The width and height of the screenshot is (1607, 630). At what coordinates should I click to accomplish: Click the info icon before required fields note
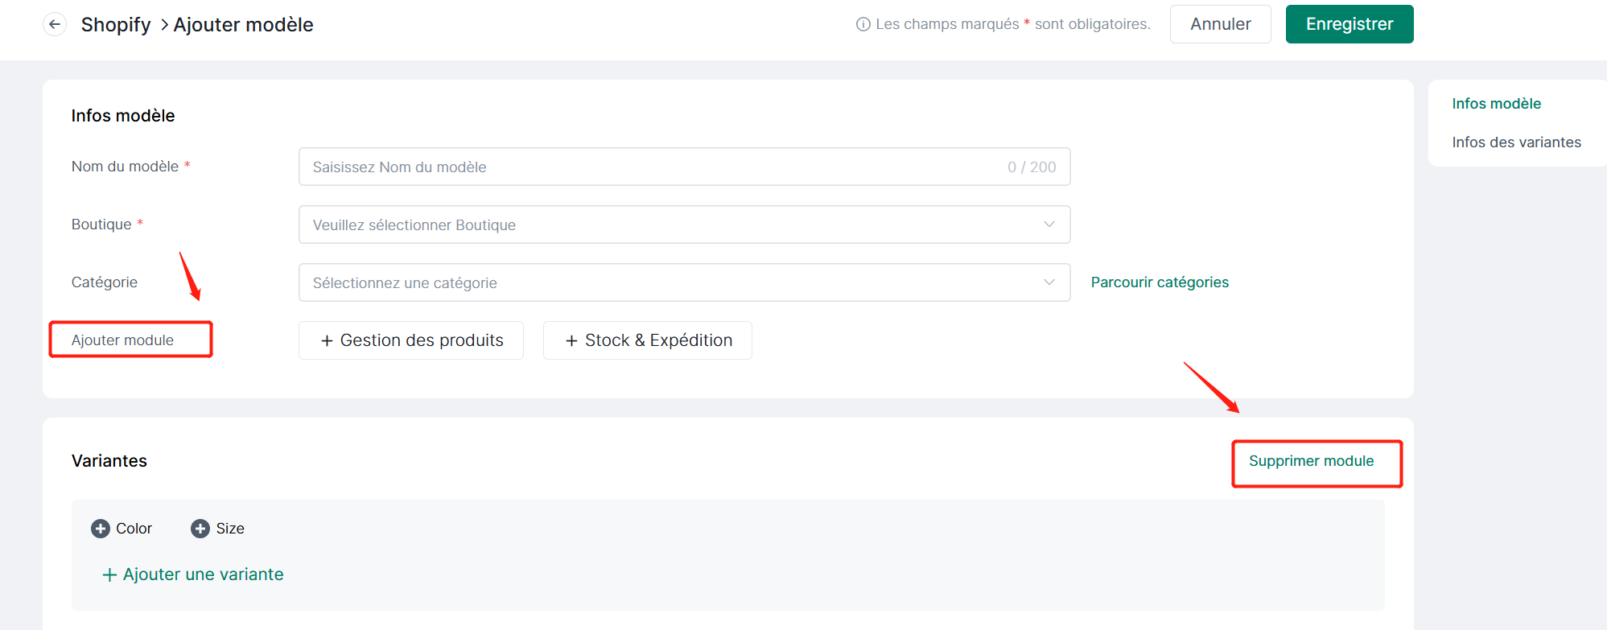point(863,24)
